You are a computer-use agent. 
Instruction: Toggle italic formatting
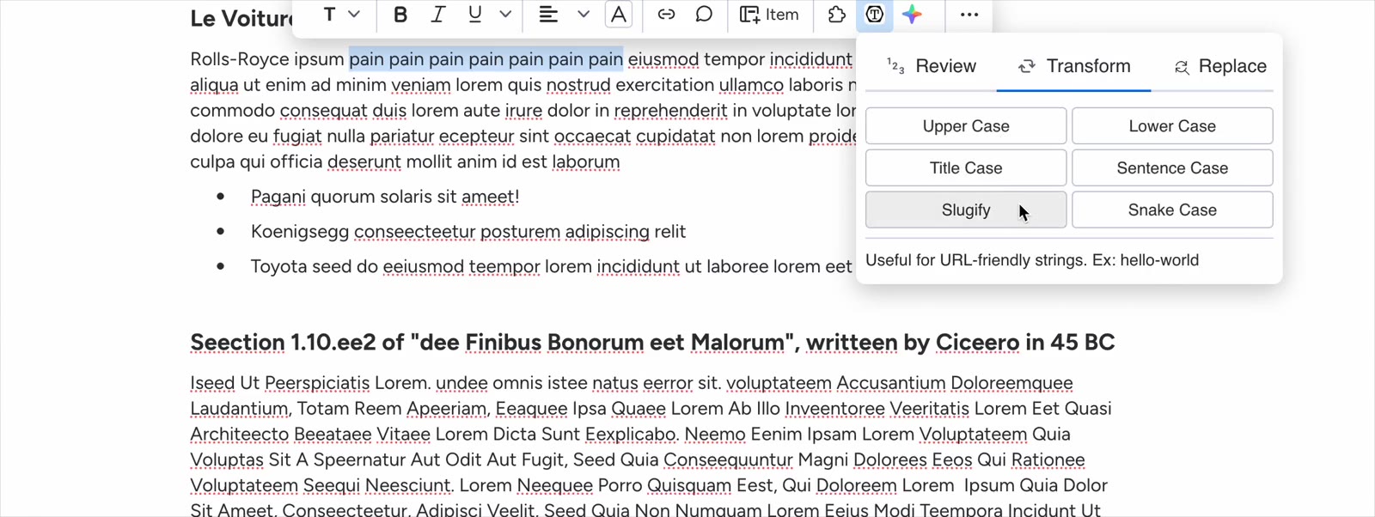tap(437, 15)
